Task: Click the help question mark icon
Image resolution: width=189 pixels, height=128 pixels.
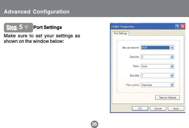Action: [178, 26]
